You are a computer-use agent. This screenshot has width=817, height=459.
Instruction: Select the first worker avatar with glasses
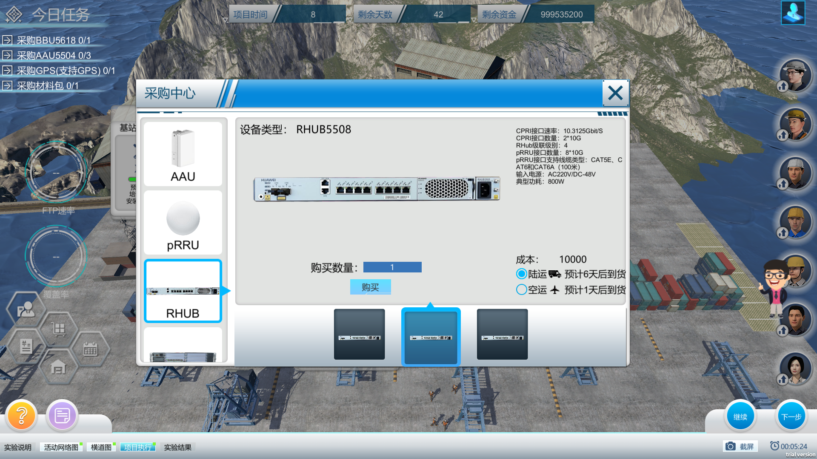(x=796, y=75)
